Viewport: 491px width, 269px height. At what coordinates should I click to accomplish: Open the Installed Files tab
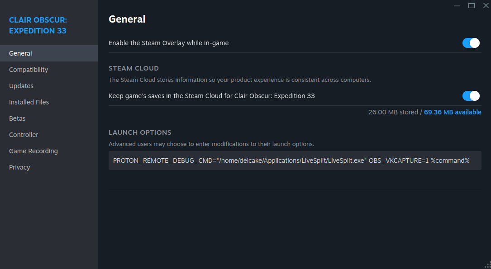pyautogui.click(x=29, y=102)
